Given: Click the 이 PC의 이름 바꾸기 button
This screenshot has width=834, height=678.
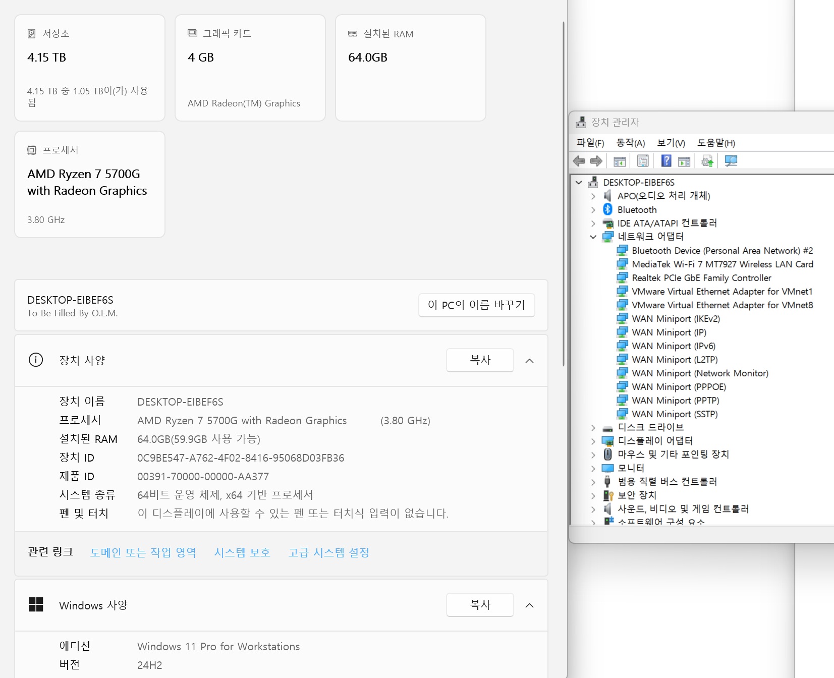Looking at the screenshot, I should 476,305.
